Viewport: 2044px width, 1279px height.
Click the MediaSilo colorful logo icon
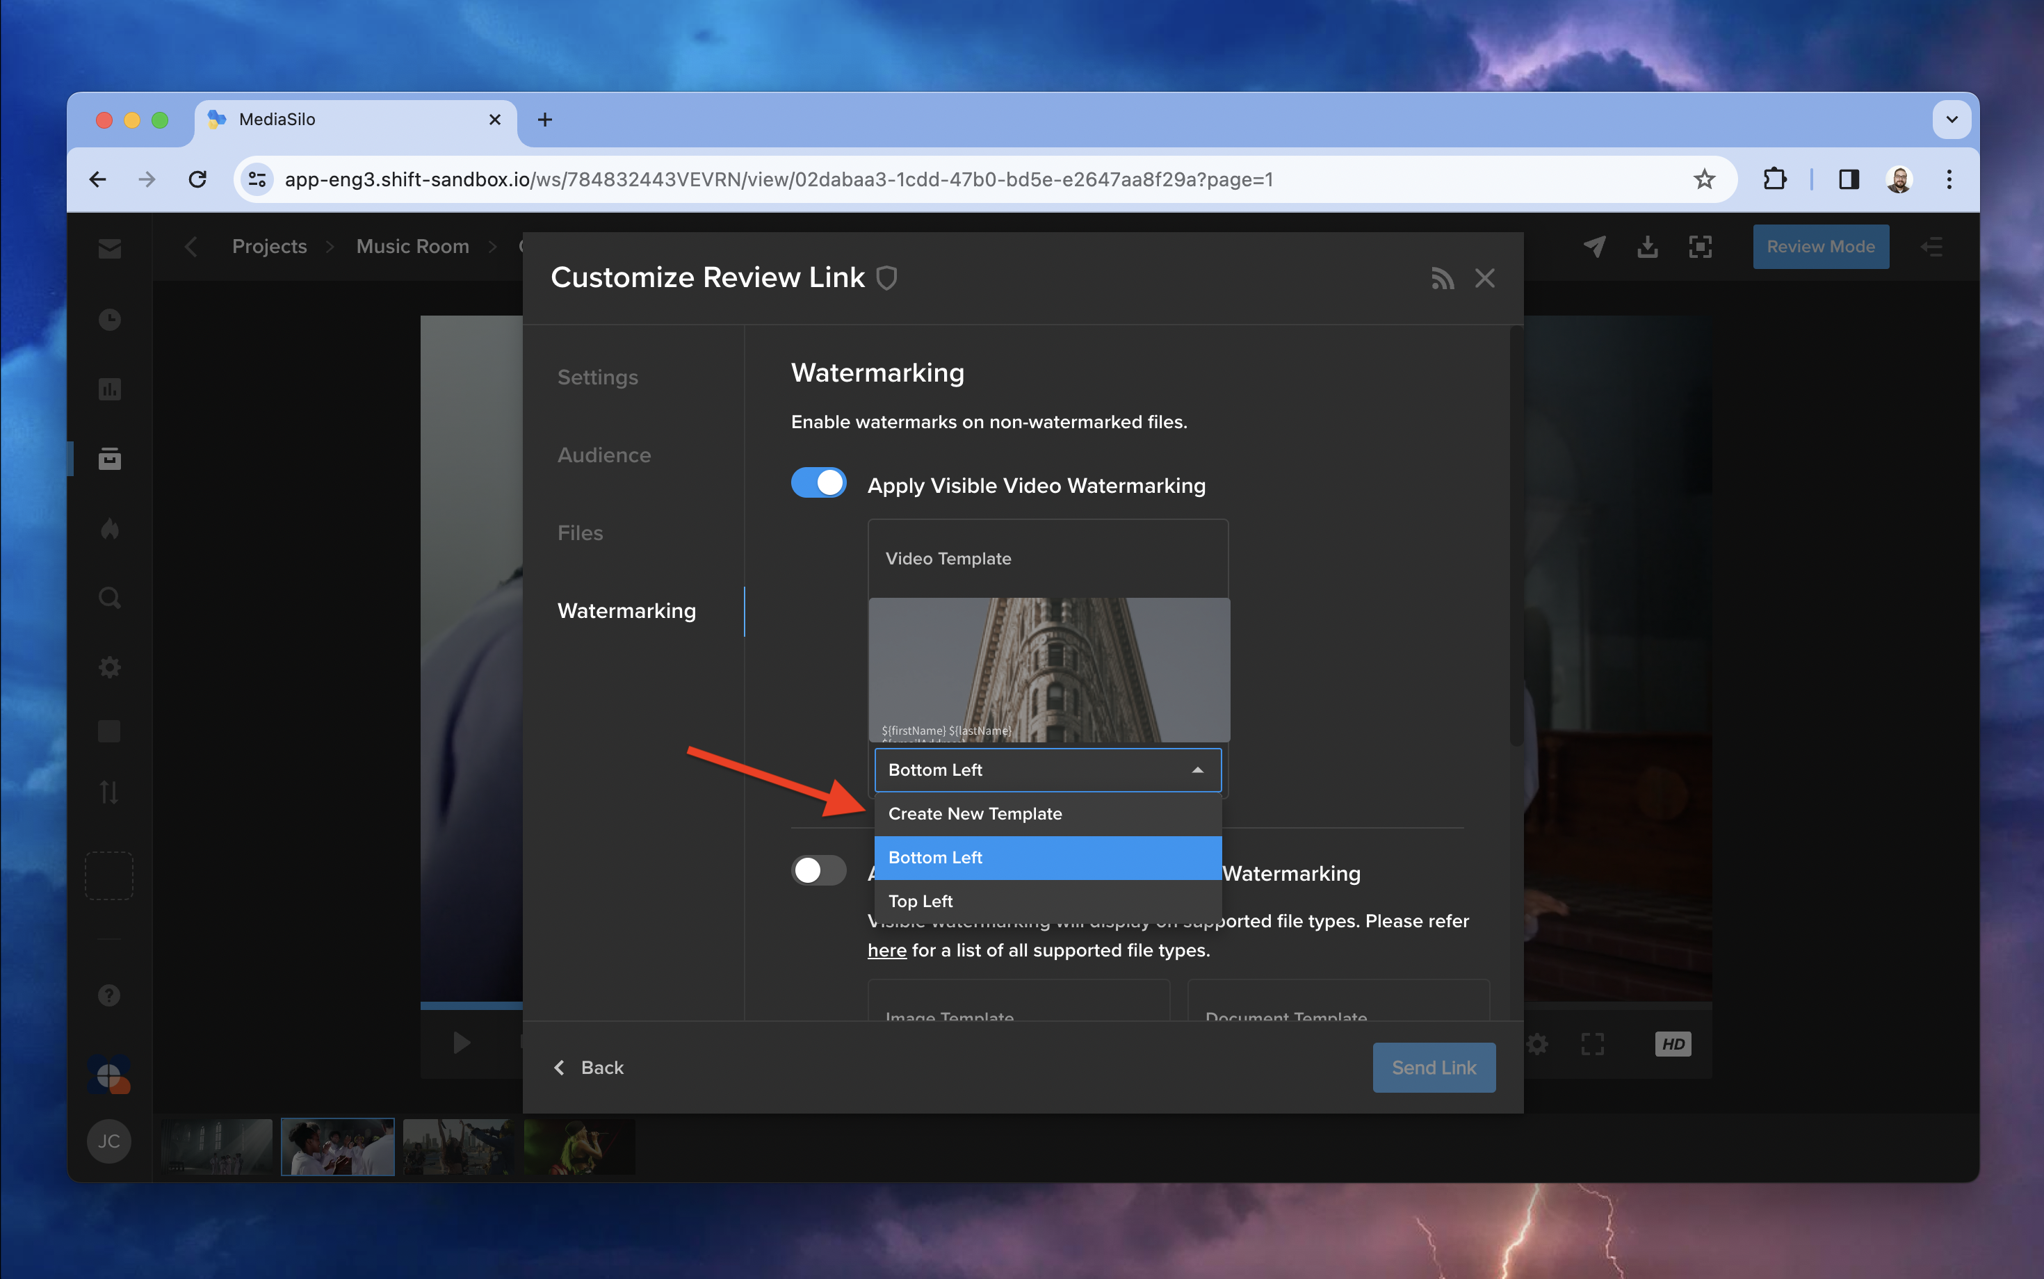click(109, 1075)
